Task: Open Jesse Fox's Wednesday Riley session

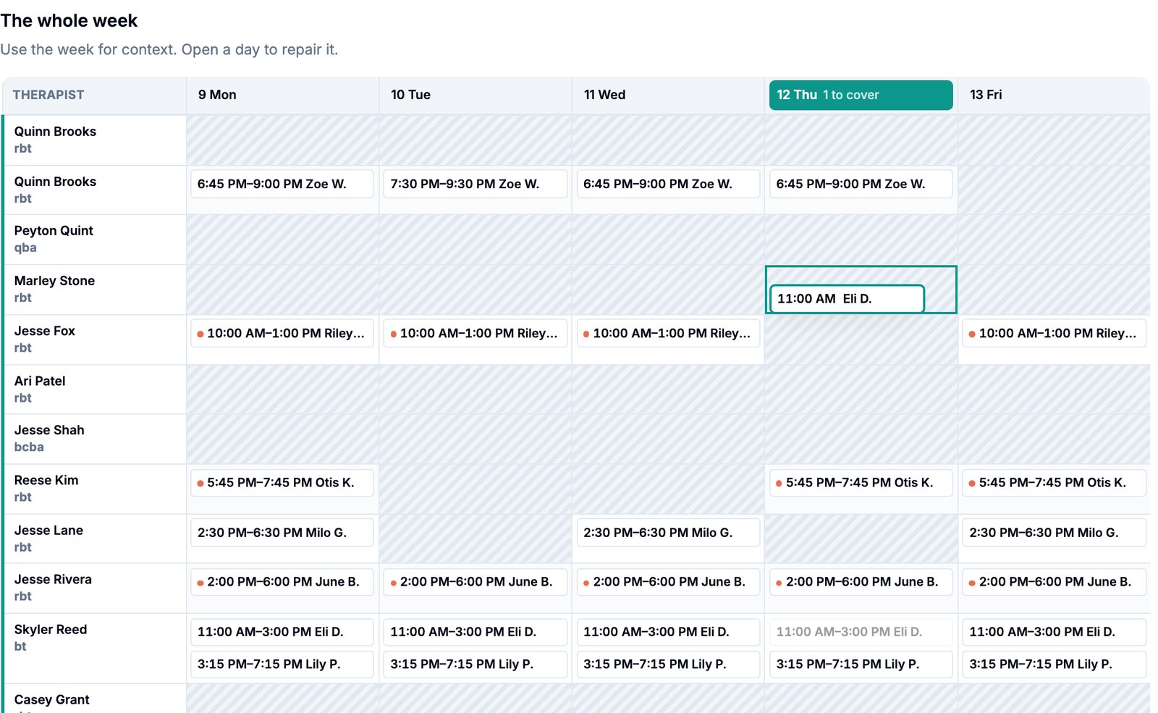Action: pyautogui.click(x=668, y=333)
